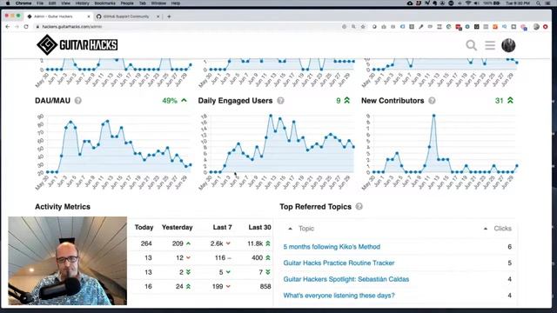Click the zoom magnifier in address bar

point(353,27)
